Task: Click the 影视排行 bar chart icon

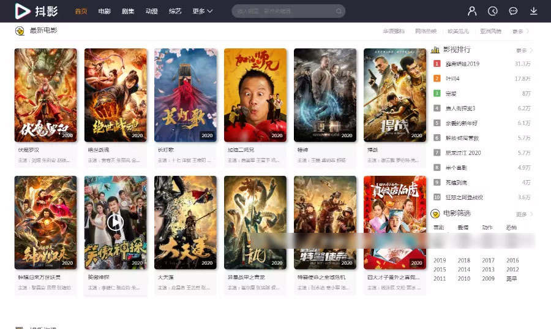Action: (435, 50)
